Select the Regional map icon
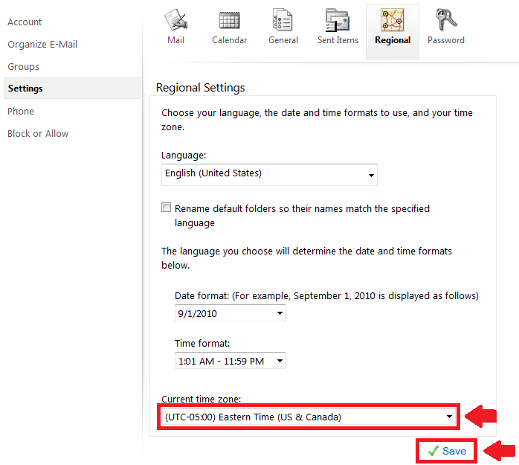 click(x=392, y=19)
